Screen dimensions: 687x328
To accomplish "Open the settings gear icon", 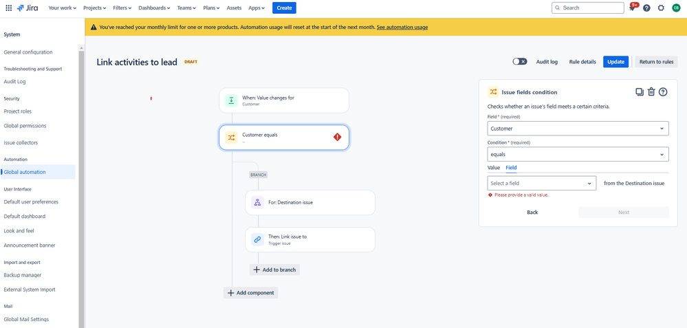I will click(x=661, y=8).
